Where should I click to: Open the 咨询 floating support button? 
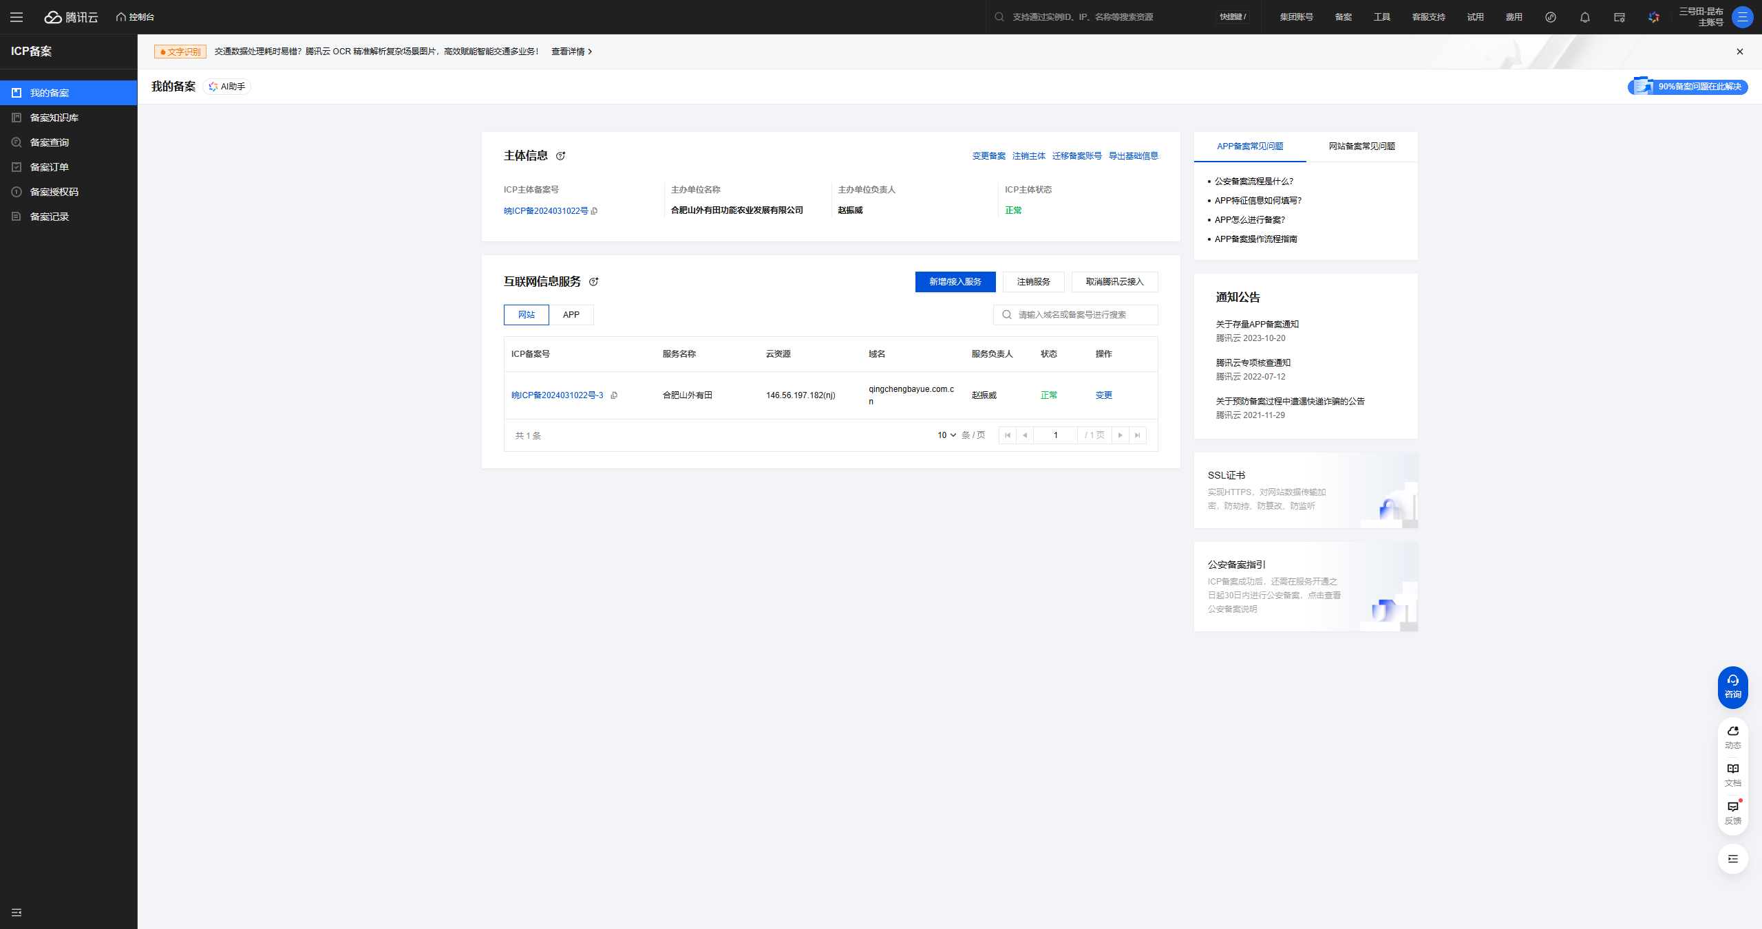tap(1732, 686)
